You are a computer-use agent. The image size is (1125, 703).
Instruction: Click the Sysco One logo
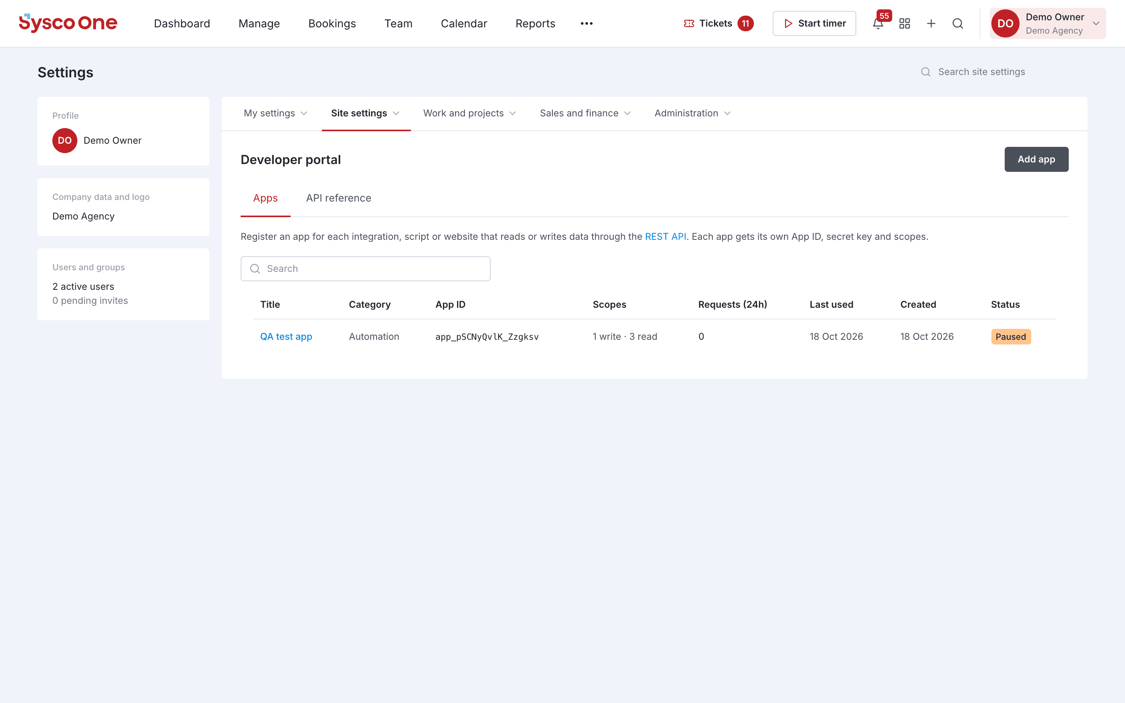(x=68, y=23)
